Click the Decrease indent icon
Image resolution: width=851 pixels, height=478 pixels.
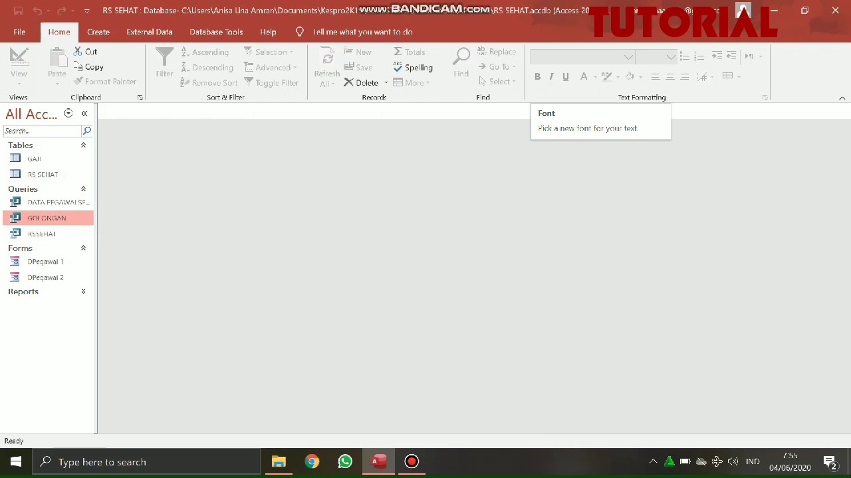[x=731, y=56]
